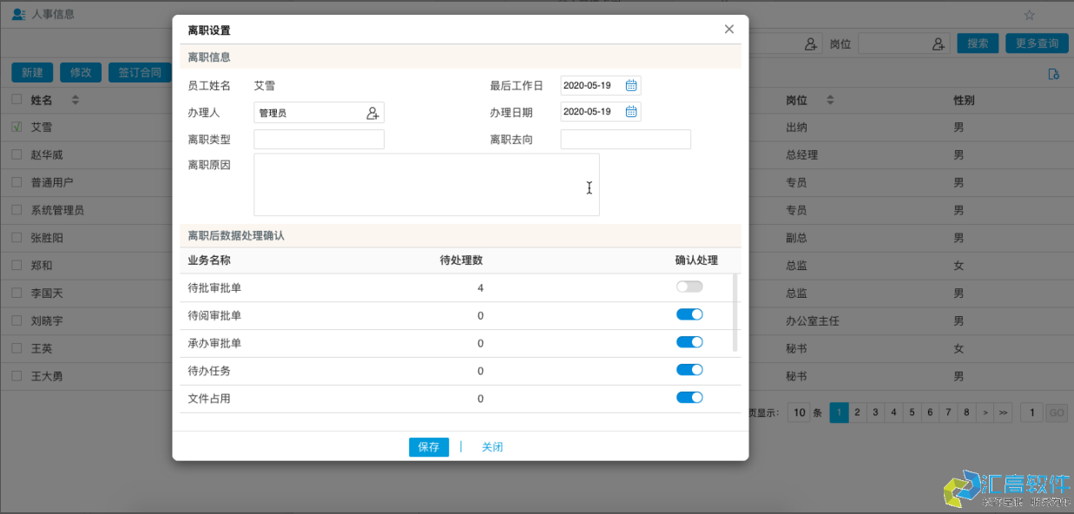Open the 办理日期 calendar picker

tap(631, 111)
